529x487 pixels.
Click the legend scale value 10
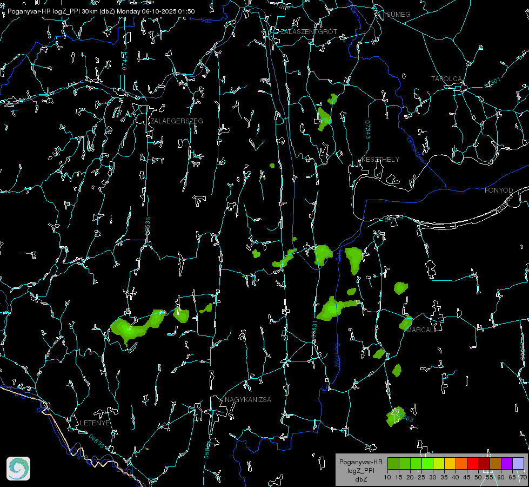[387, 477]
